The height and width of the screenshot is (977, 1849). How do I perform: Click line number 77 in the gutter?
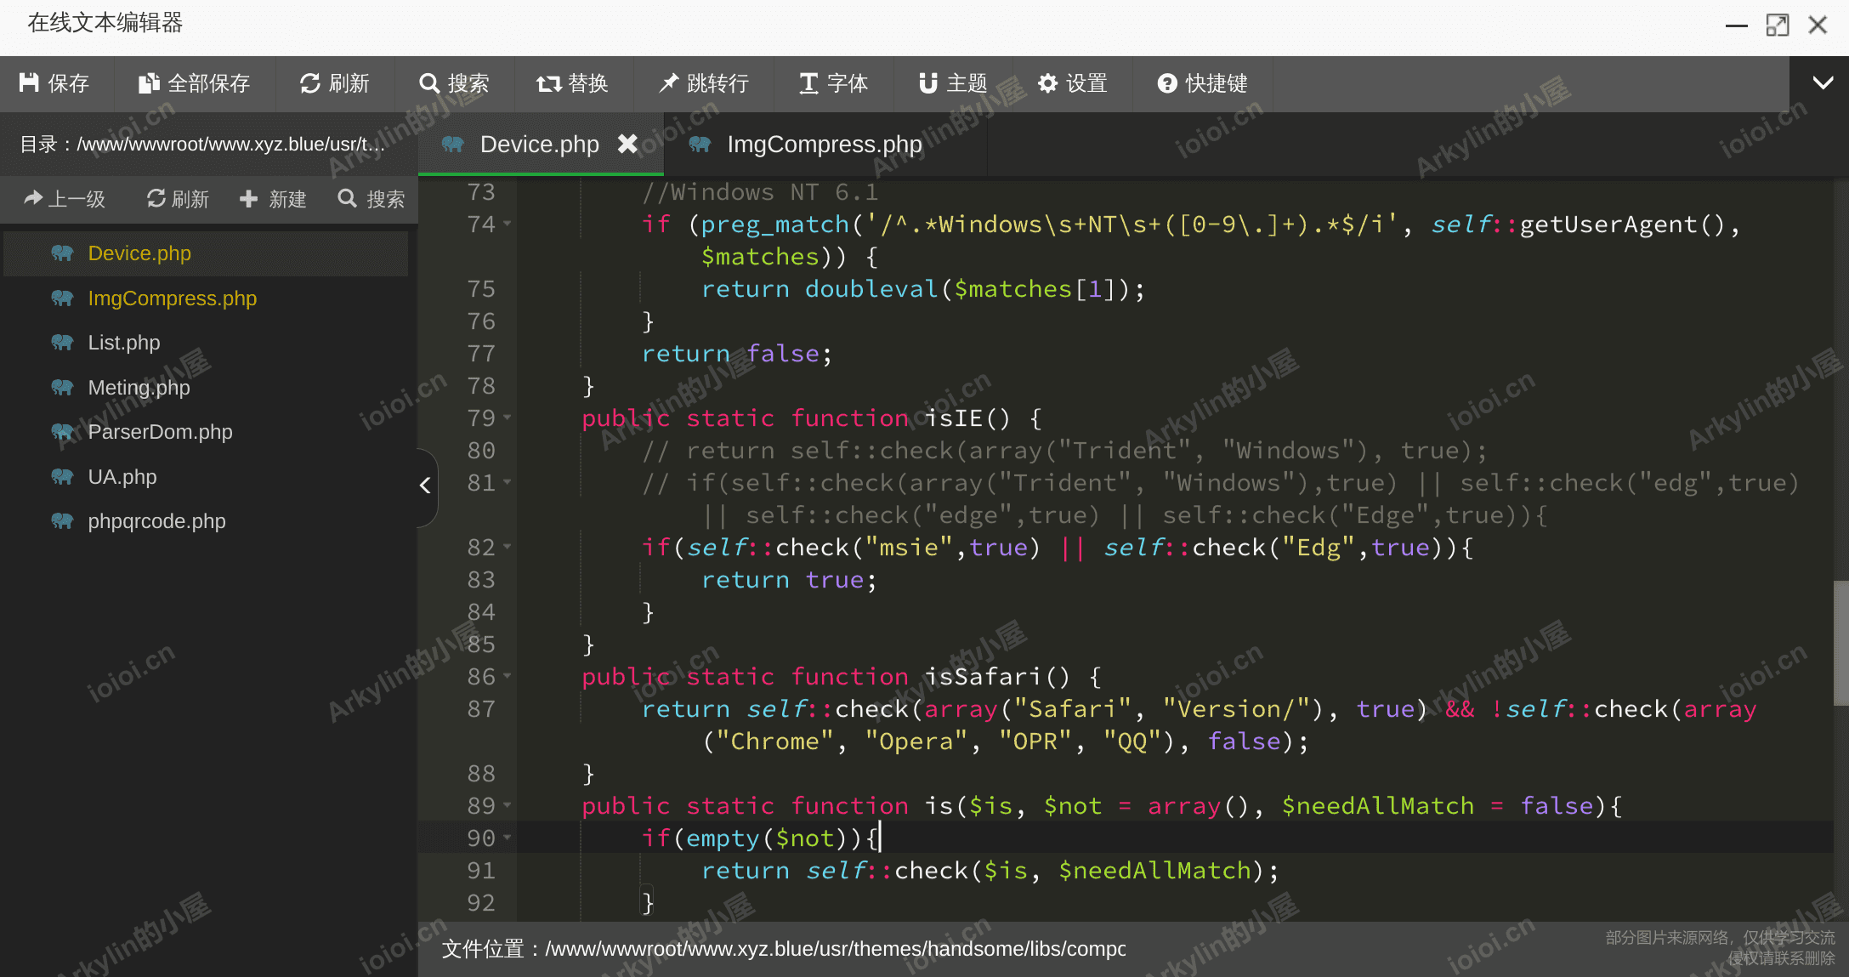(481, 354)
